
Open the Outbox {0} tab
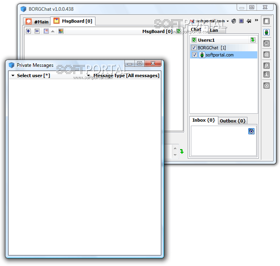233,121
